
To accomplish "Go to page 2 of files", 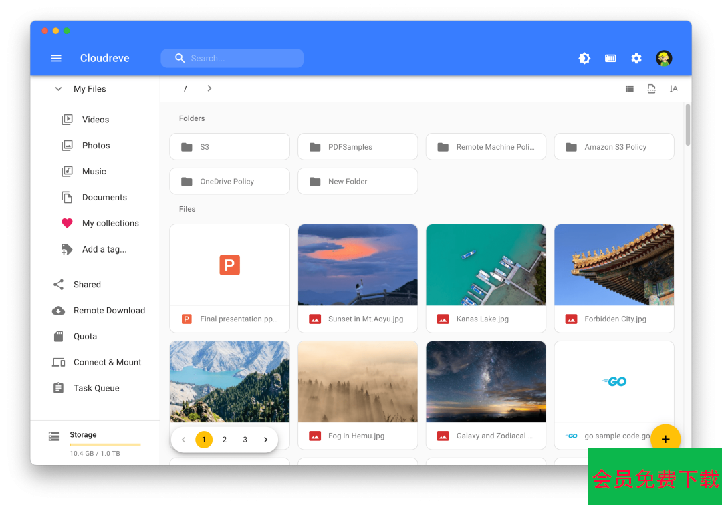I will point(225,440).
